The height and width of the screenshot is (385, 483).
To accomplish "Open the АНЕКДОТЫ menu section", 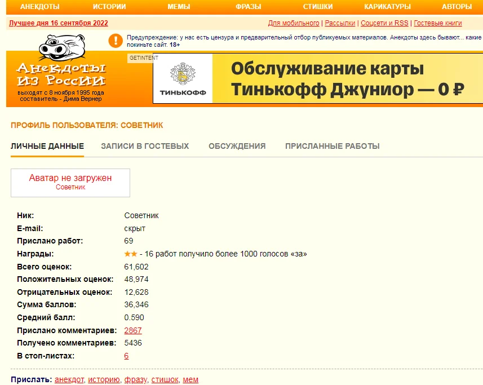I will (x=40, y=7).
